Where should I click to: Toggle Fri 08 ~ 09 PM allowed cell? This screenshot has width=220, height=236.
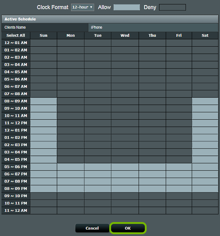click(x=179, y=189)
